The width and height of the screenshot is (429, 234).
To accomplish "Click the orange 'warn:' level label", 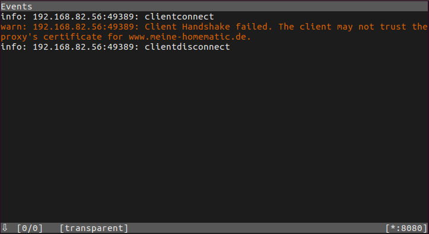I will (x=14, y=27).
